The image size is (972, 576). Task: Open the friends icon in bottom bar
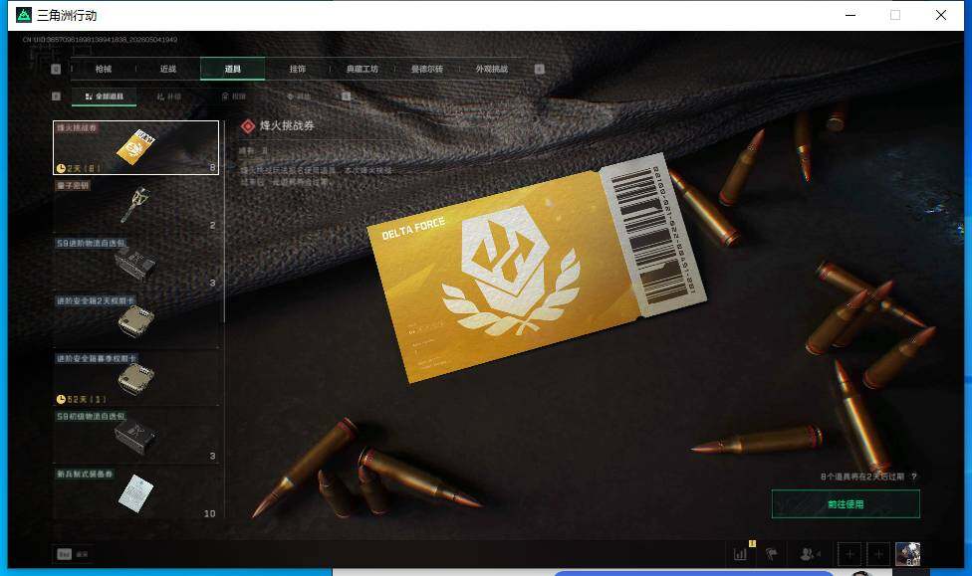[808, 554]
